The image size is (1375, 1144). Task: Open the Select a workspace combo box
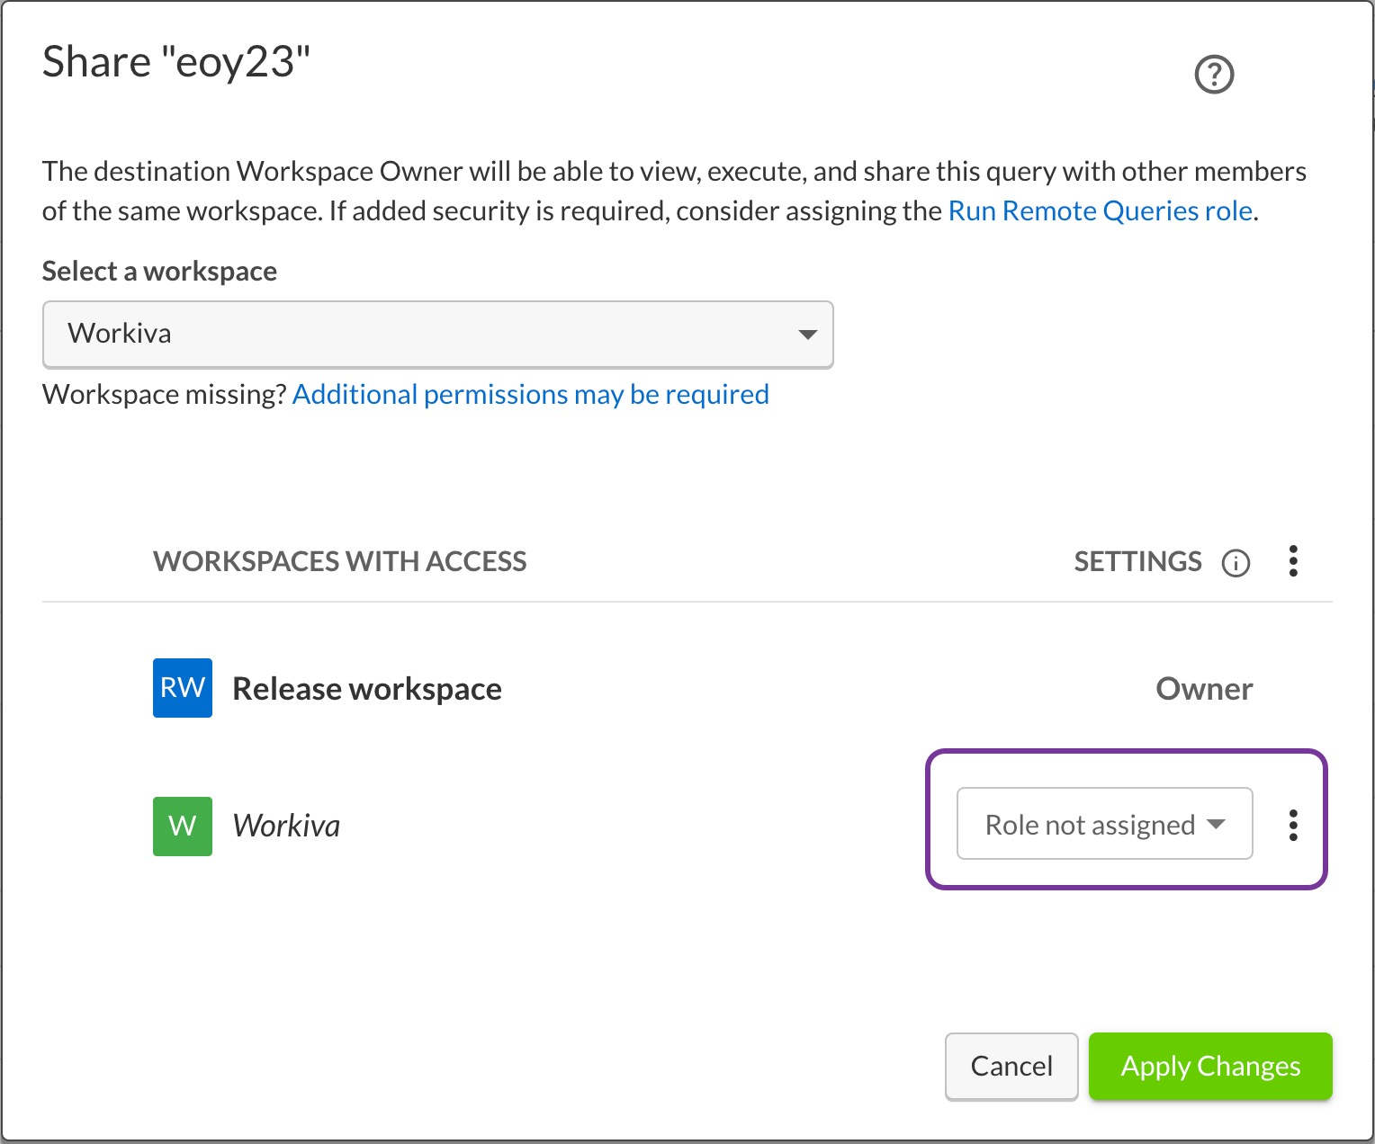437,334
